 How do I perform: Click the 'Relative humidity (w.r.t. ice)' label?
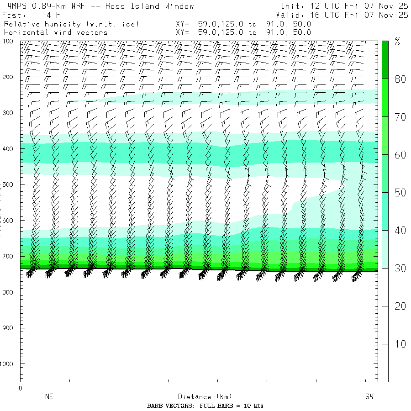point(71,24)
